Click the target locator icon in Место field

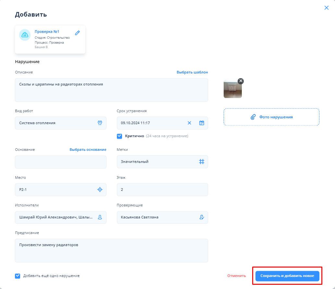pyautogui.click(x=100, y=190)
